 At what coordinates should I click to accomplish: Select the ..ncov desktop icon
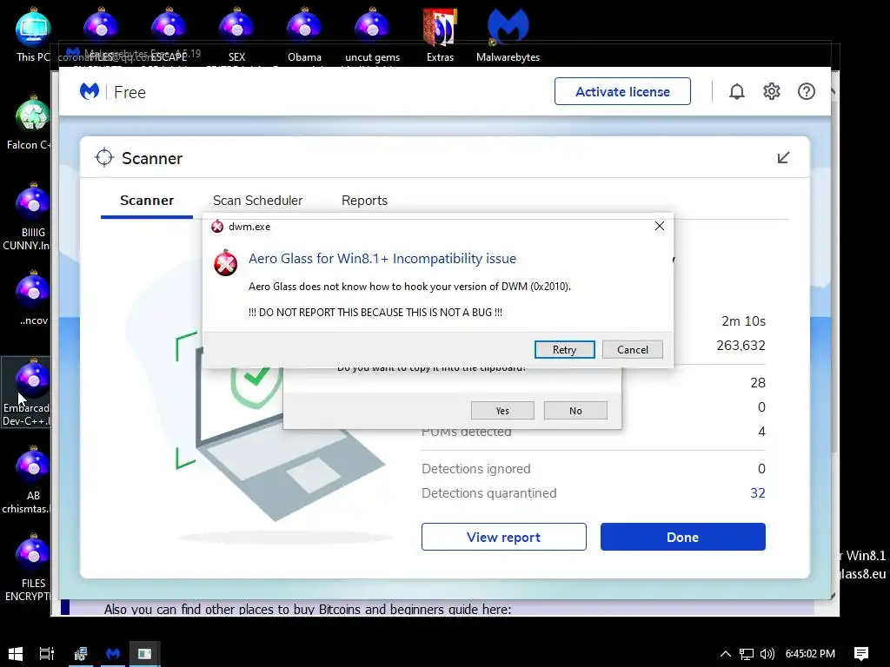click(x=33, y=299)
